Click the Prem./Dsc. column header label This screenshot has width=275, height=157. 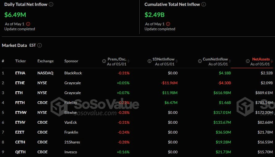click(x=117, y=59)
